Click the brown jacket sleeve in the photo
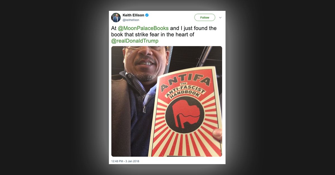 click(x=121, y=111)
